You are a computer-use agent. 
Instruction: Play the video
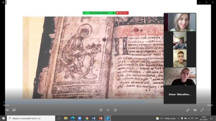click(108, 110)
